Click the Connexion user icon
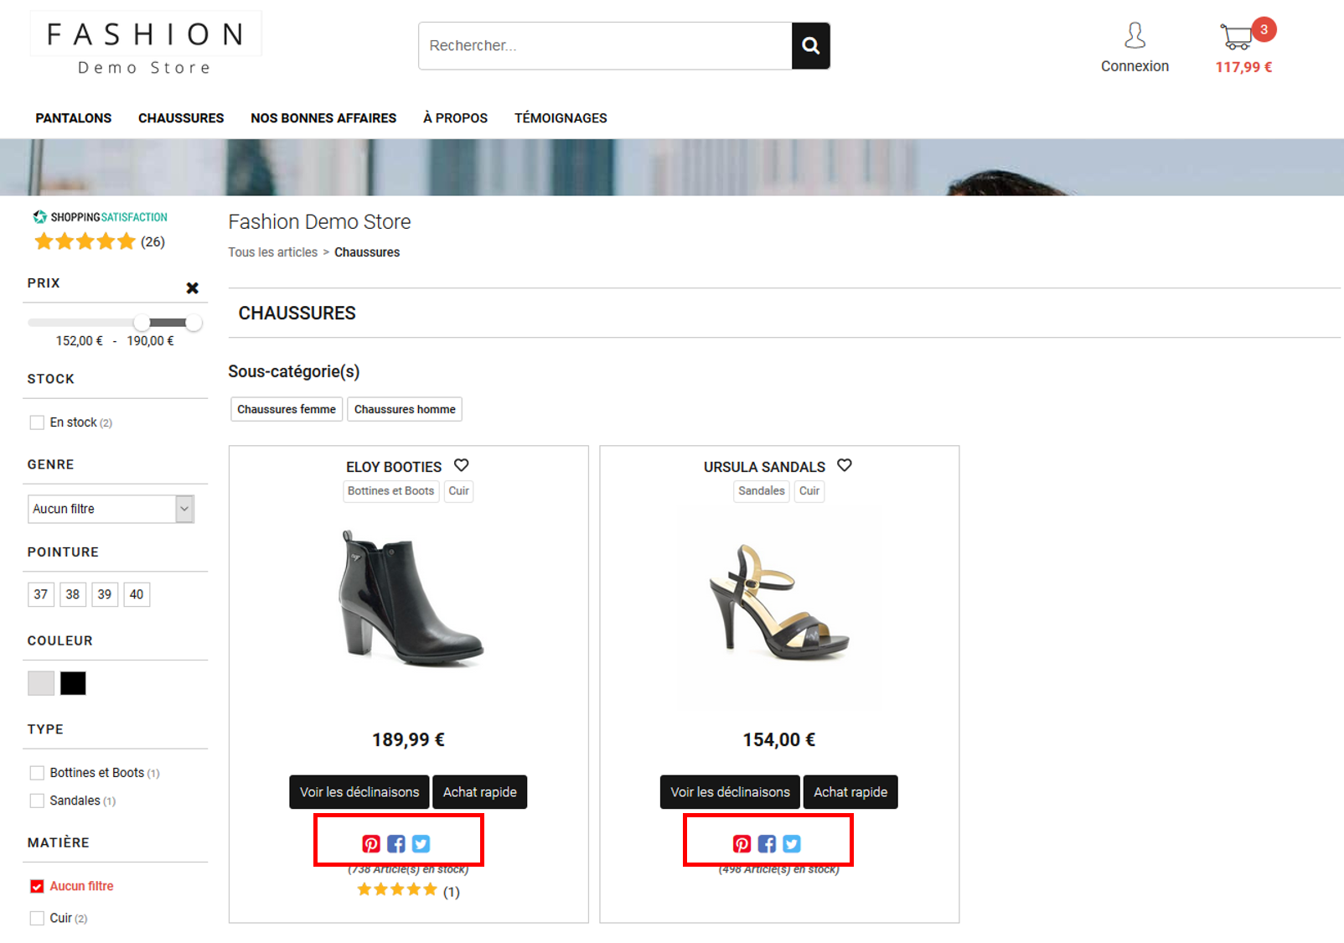This screenshot has width=1344, height=943. [1135, 35]
